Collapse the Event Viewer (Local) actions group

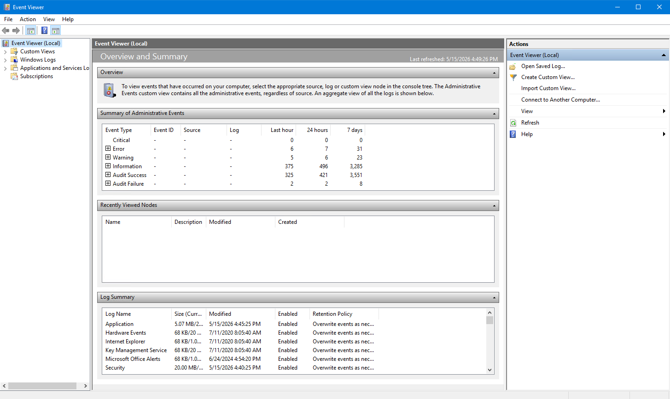(664, 55)
